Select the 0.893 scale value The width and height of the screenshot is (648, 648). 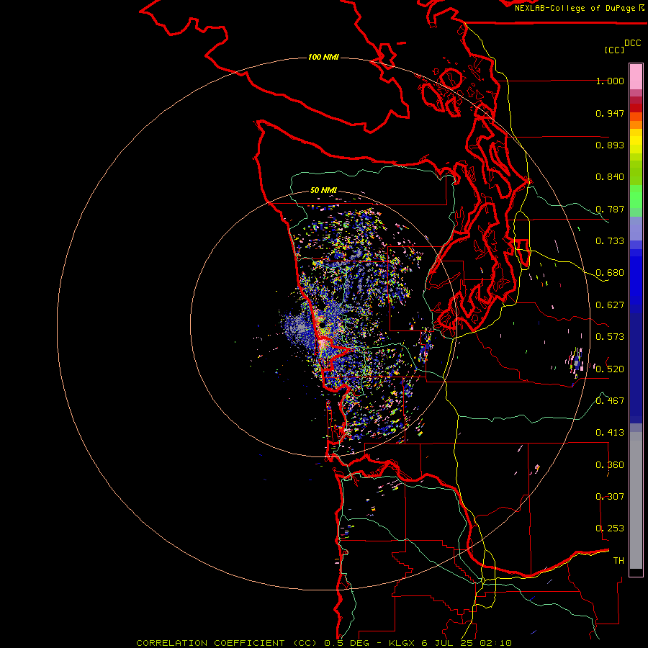(610, 145)
